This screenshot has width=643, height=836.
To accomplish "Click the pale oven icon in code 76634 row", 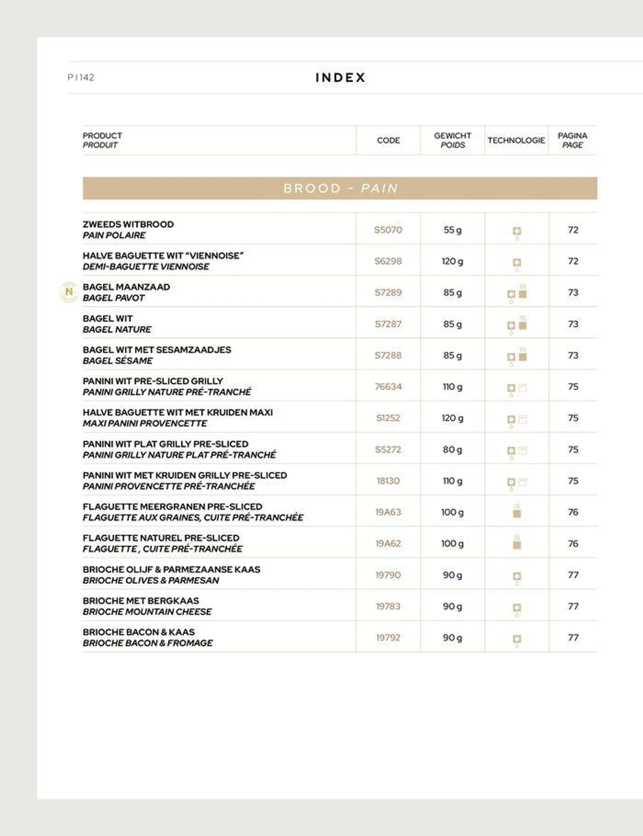I will point(523,388).
